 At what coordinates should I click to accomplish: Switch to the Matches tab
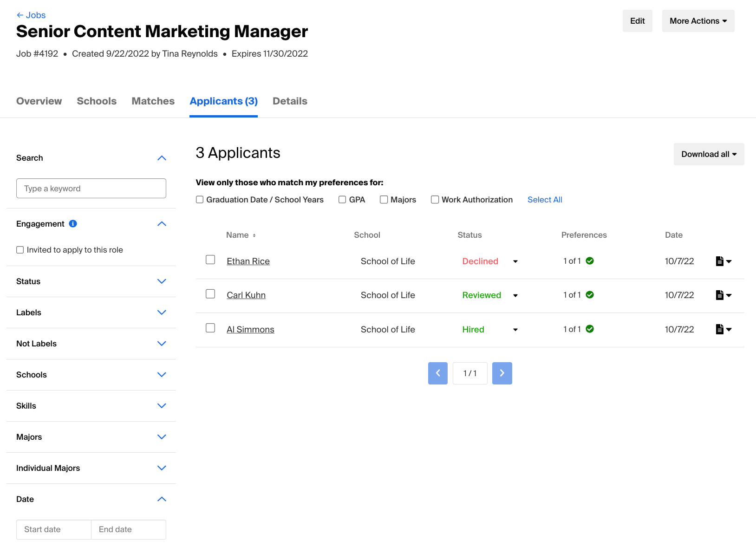(x=153, y=101)
